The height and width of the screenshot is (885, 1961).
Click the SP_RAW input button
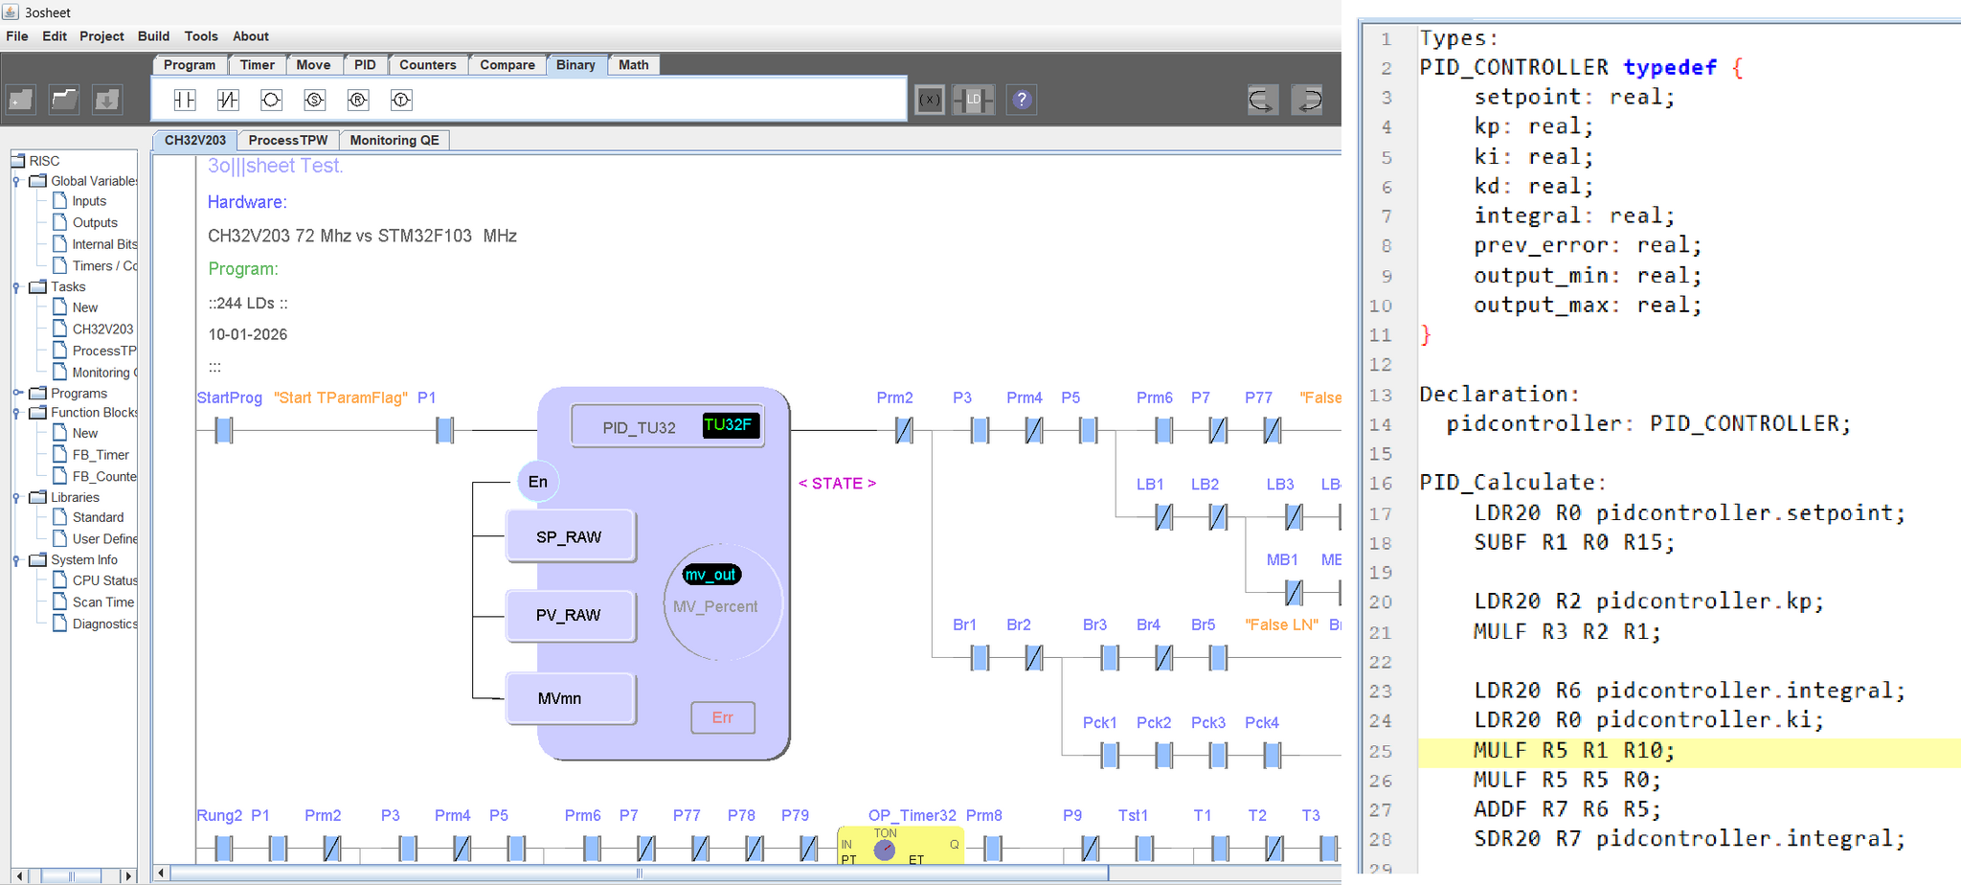(570, 536)
